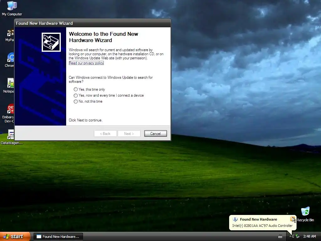Click the hardware device icon in the wizard
Image resolution: width=321 pixels, height=241 pixels.
point(51,42)
